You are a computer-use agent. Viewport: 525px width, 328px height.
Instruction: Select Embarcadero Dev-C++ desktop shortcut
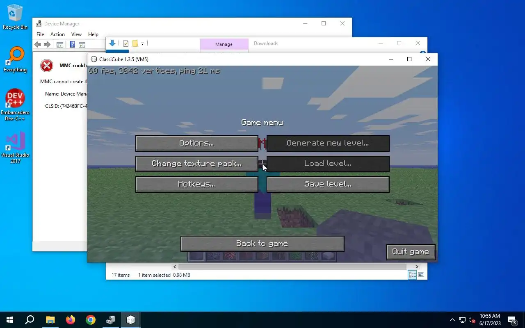(15, 105)
